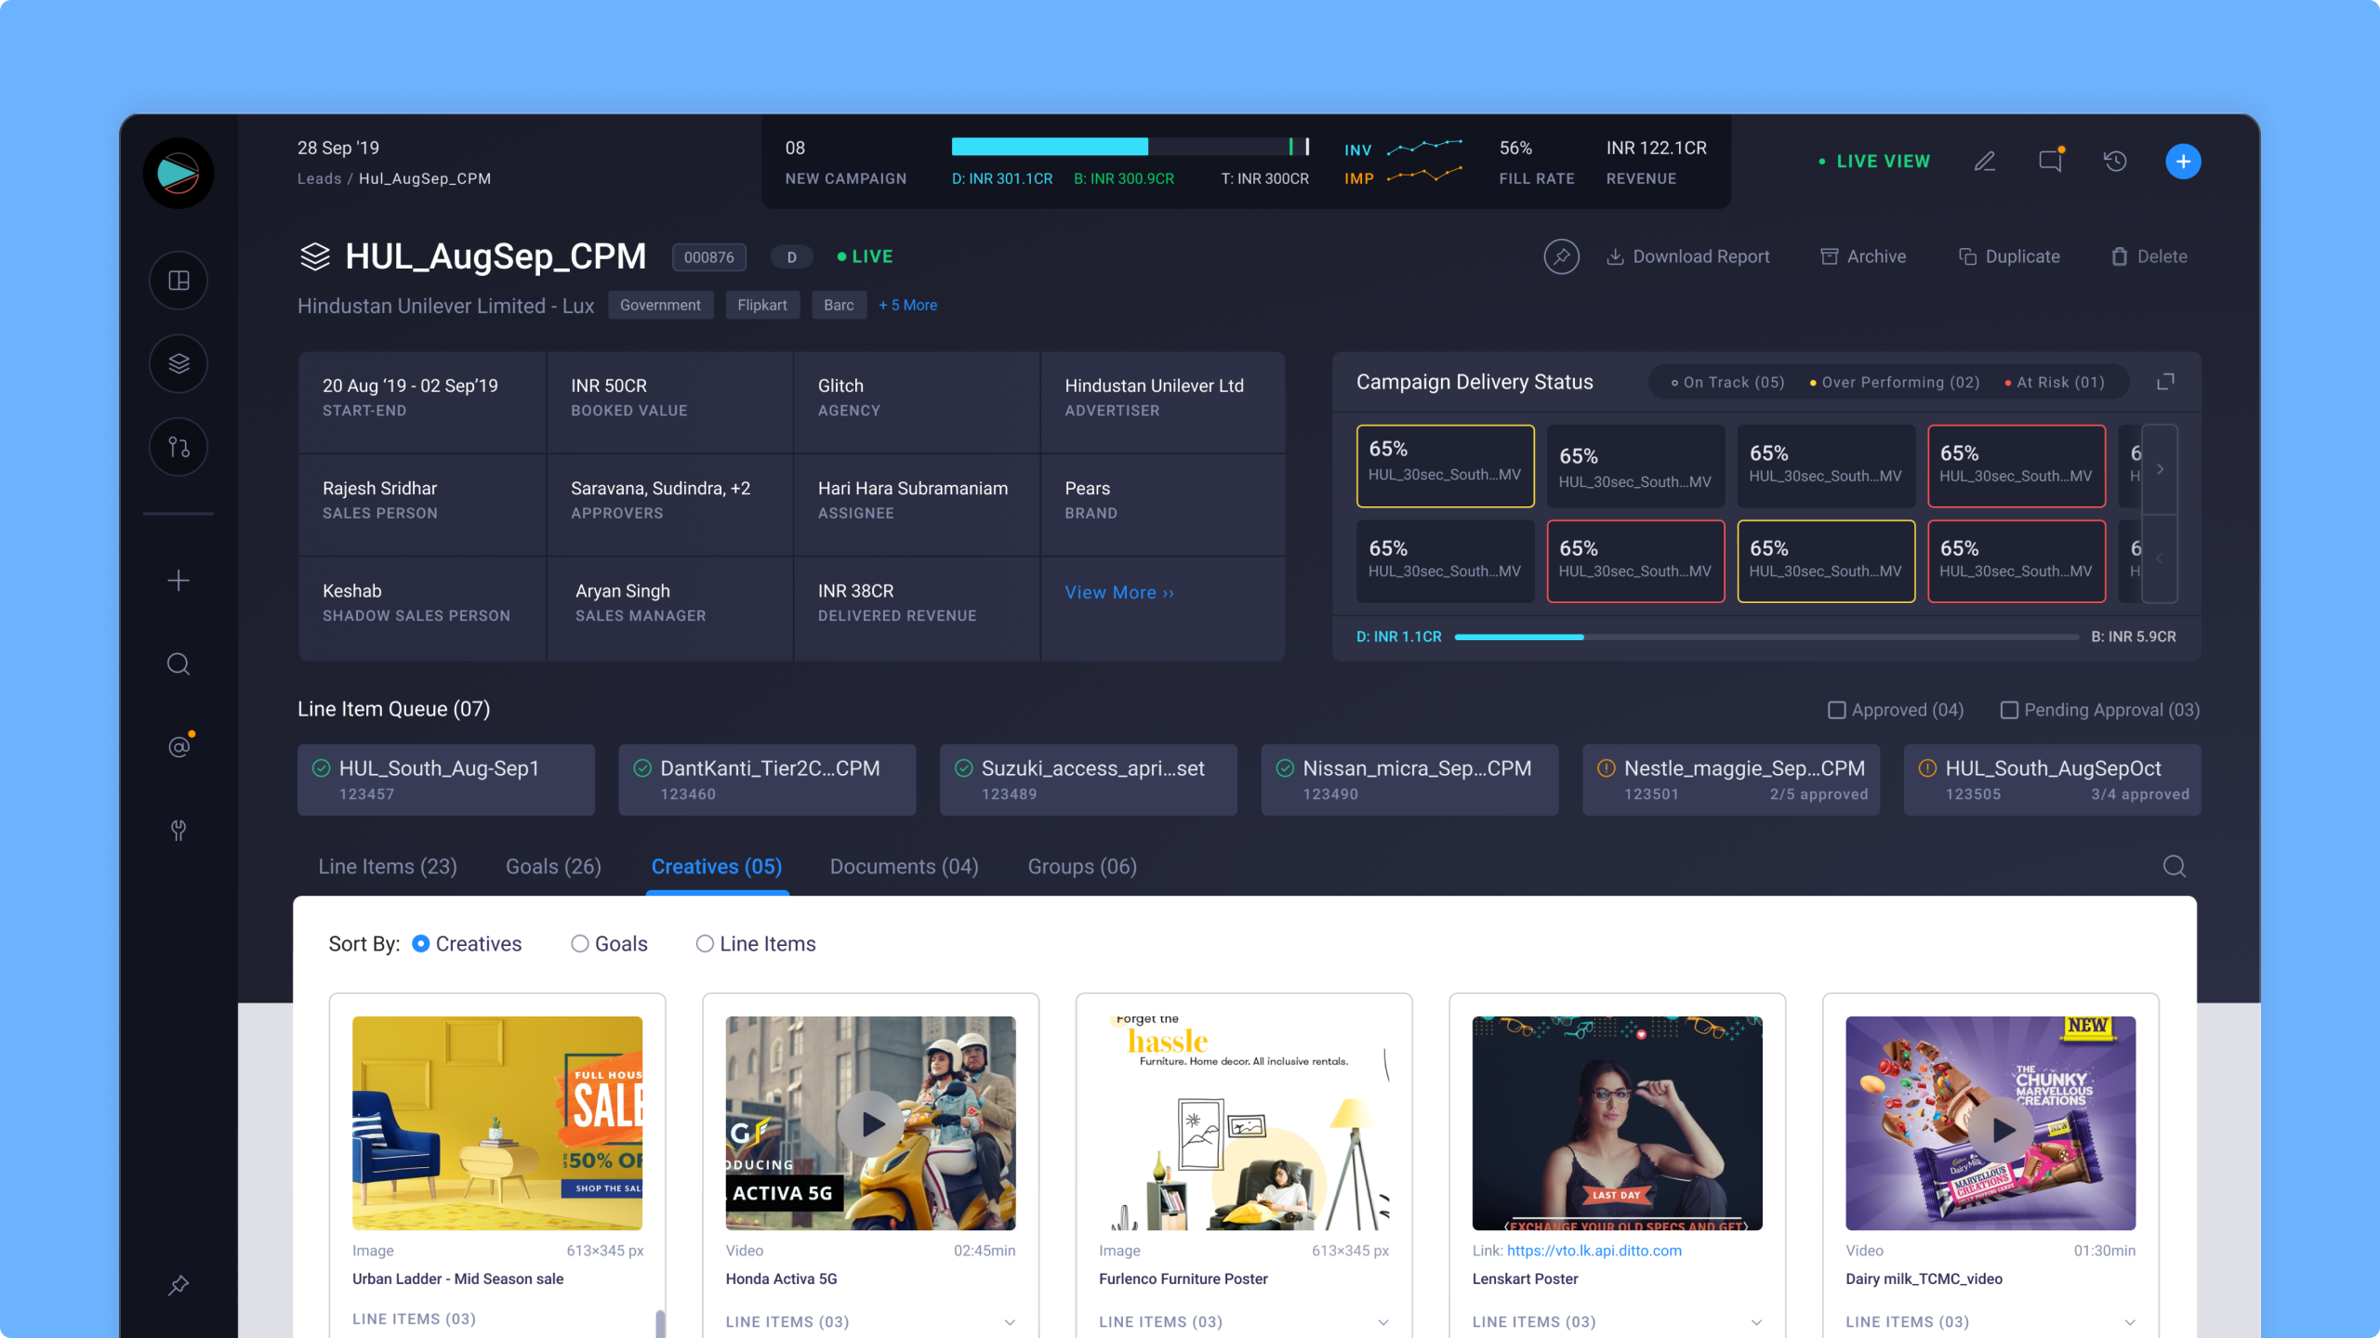Click the pin icon at sidebar bottom
The height and width of the screenshot is (1338, 2380).
pos(178,1285)
